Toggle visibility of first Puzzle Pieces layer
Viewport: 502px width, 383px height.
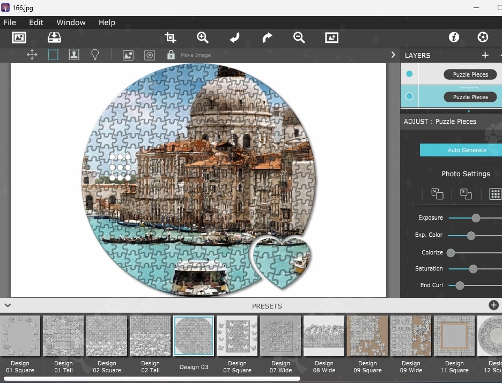click(410, 74)
